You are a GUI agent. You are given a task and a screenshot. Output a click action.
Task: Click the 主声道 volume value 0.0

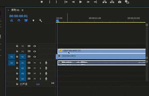[x=38, y=84]
